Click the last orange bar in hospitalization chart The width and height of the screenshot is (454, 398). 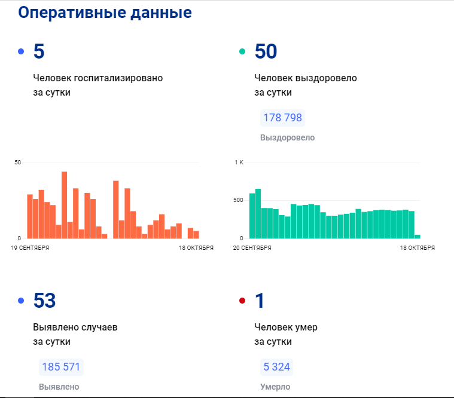pos(196,234)
